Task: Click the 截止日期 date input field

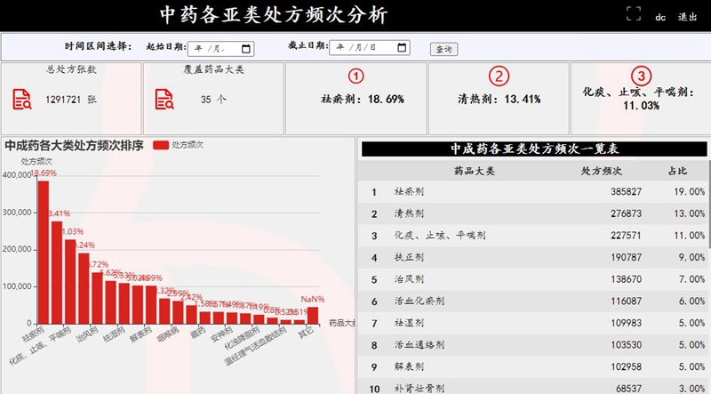Action: coord(370,47)
